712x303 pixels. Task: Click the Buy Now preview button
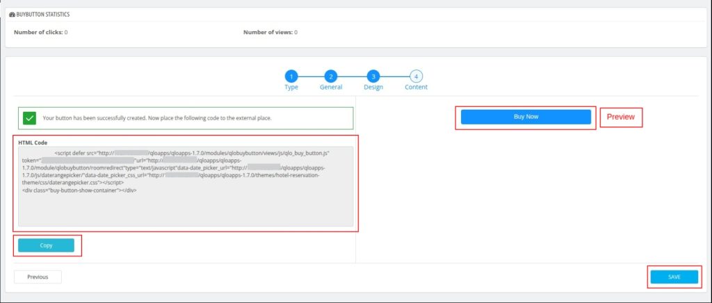click(x=526, y=117)
